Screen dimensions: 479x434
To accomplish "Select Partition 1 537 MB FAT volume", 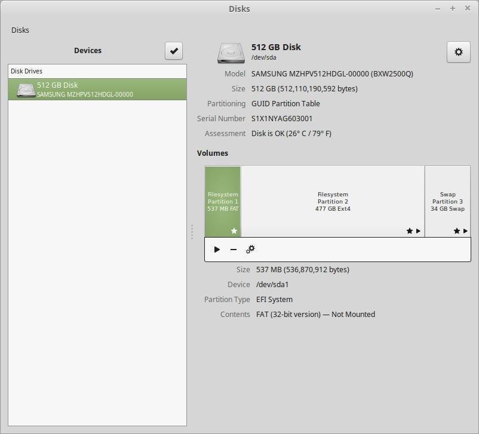I will [223, 201].
